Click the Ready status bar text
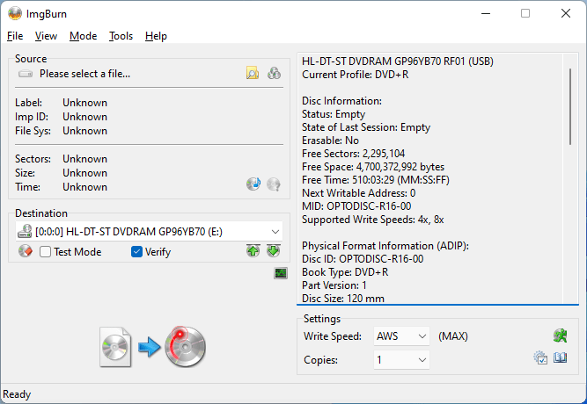587x404 pixels. (x=17, y=394)
